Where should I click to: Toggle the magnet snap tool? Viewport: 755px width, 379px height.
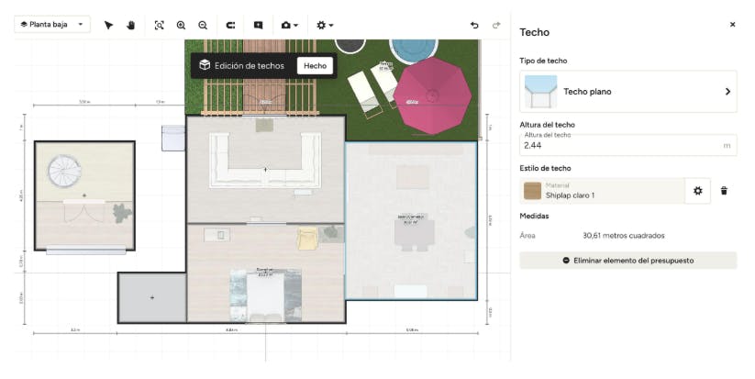tap(230, 25)
